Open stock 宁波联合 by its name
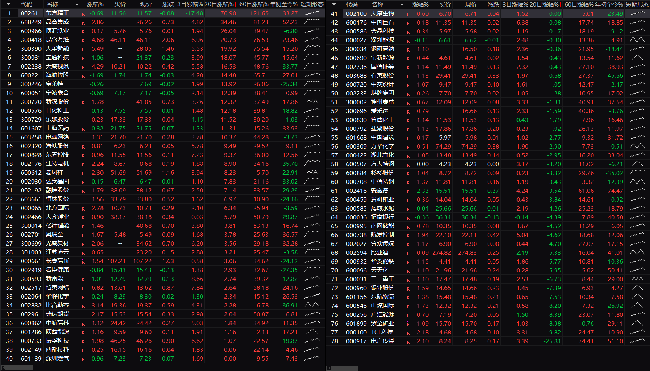The width and height of the screenshot is (650, 371). [57, 93]
